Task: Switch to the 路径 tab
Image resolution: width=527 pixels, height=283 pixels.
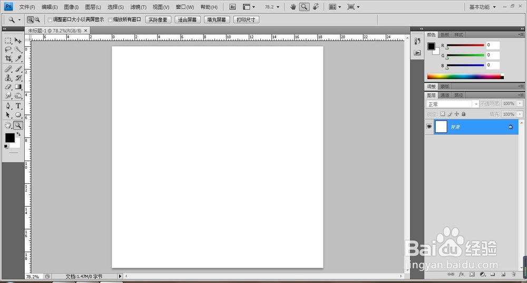Action: click(x=458, y=95)
